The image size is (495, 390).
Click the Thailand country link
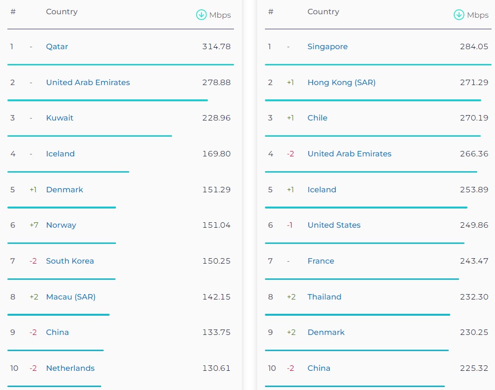324,297
